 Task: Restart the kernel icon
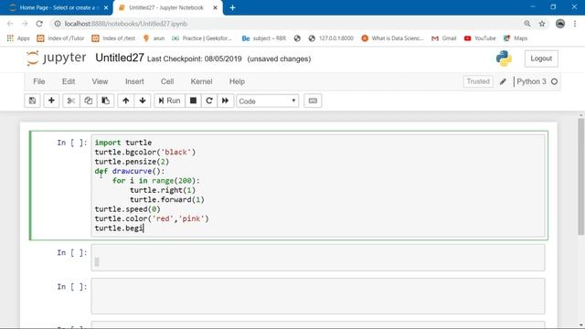[x=209, y=101]
